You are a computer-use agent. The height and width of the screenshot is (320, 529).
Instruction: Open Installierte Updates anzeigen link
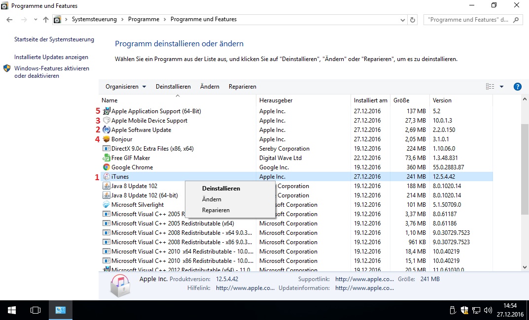click(51, 57)
